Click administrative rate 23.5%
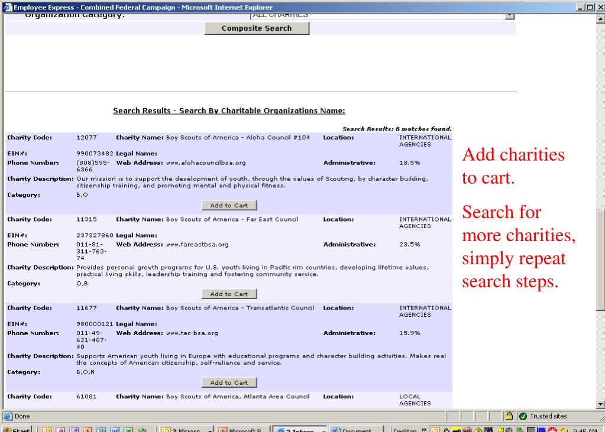605x432 pixels. (410, 245)
